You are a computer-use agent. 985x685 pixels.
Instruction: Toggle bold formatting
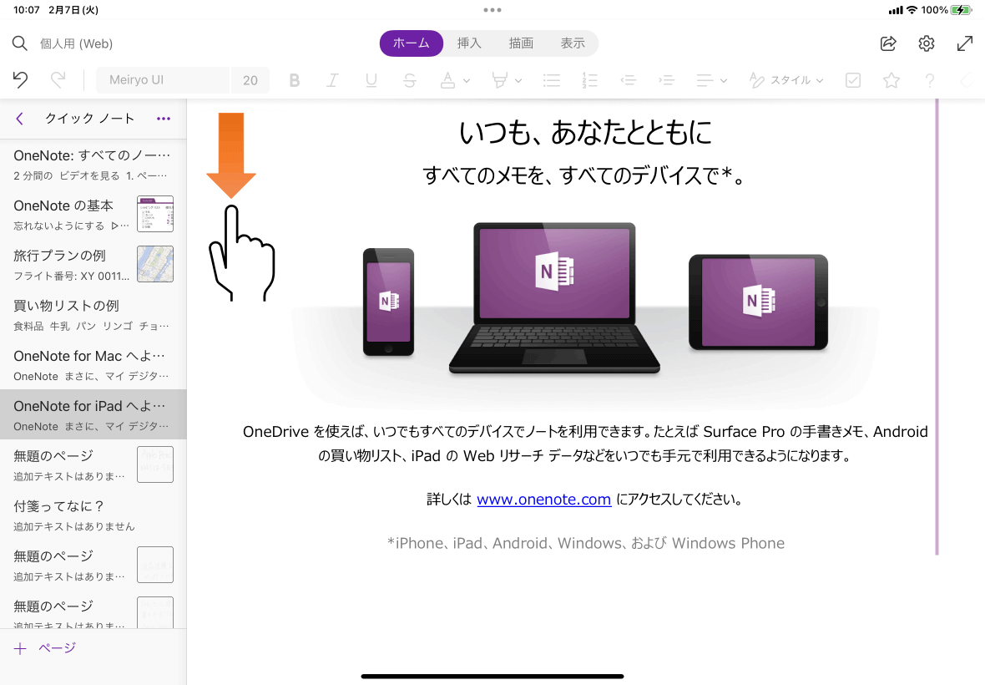294,80
